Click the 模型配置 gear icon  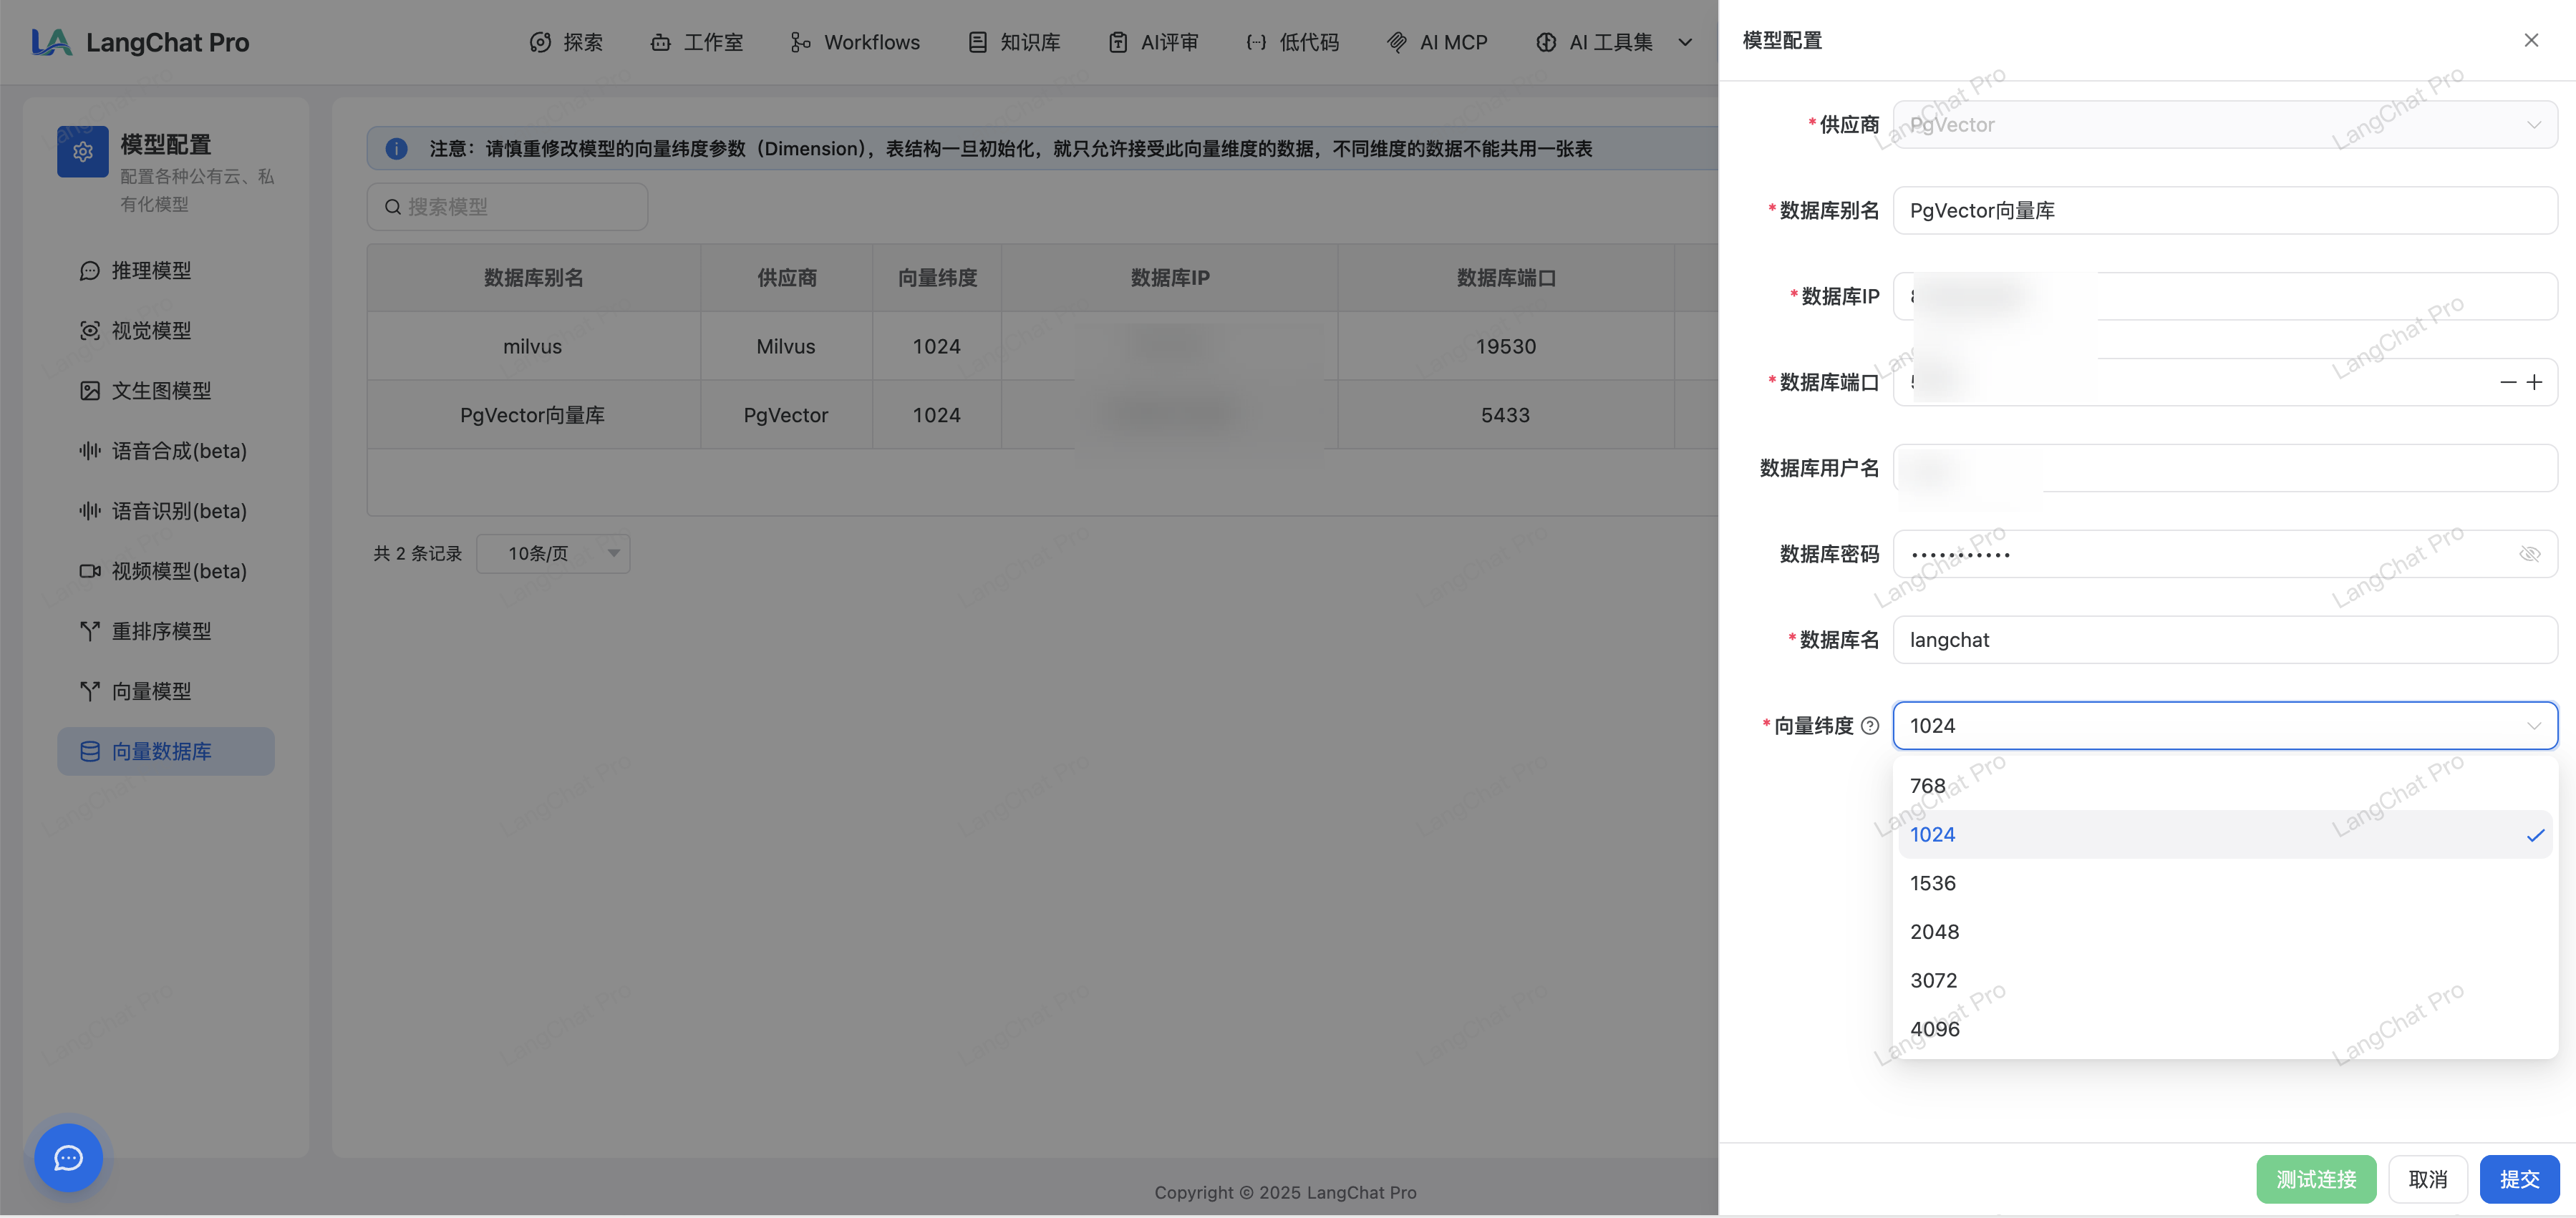click(83, 152)
